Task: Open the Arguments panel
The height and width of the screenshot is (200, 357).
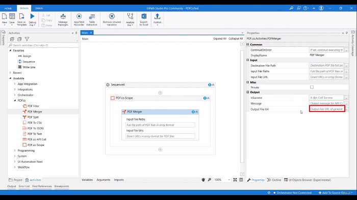Action: pos(104,180)
